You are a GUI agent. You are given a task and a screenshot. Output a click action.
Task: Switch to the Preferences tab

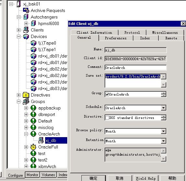click(116, 38)
